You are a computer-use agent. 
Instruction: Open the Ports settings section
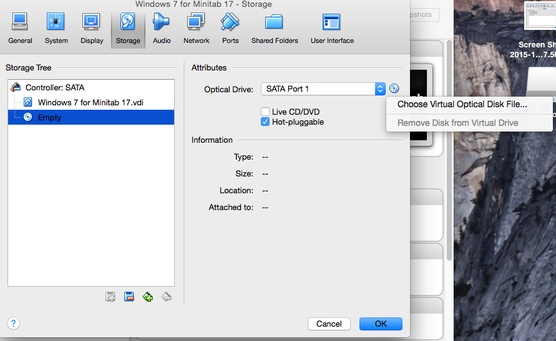coord(230,29)
